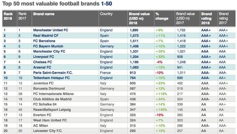Click FC Internazionale Milano +119% value
Screen dimensions: 237x134
click(x=161, y=94)
